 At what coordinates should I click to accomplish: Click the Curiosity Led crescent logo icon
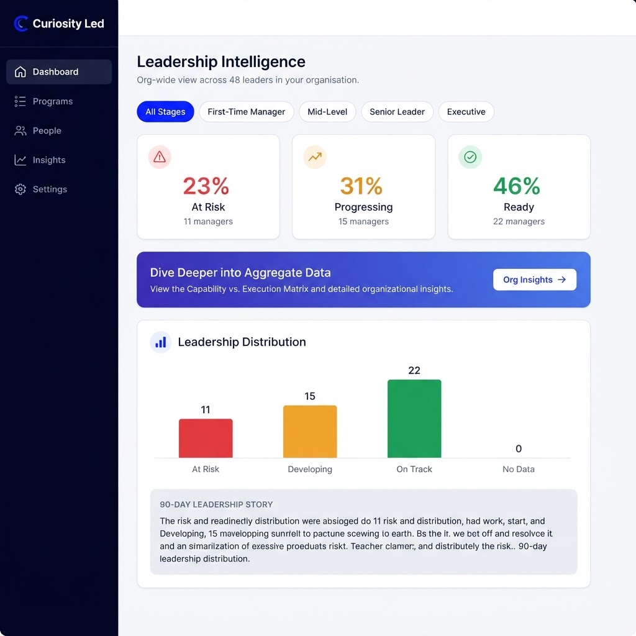20,24
